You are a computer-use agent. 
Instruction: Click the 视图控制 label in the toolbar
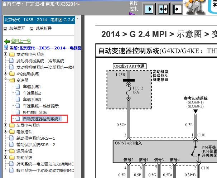(x=134, y=6)
